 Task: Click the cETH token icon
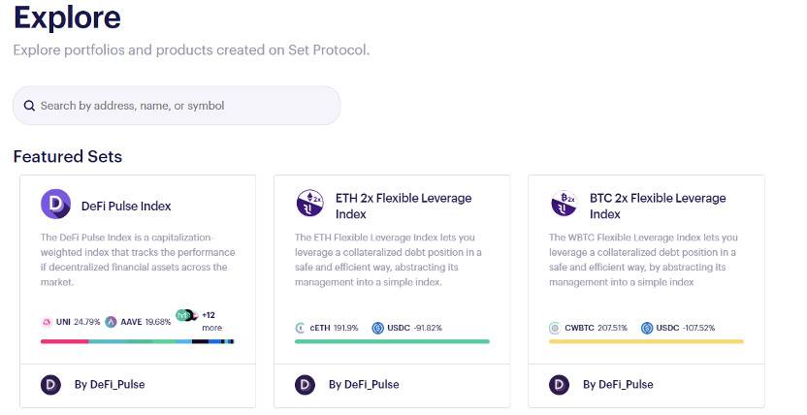[x=300, y=328]
